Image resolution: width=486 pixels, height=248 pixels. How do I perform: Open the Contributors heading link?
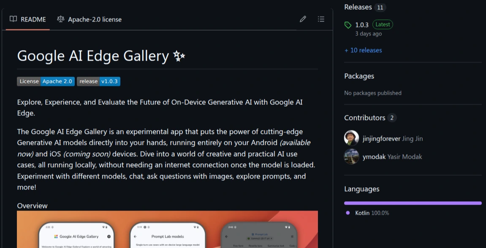365,118
